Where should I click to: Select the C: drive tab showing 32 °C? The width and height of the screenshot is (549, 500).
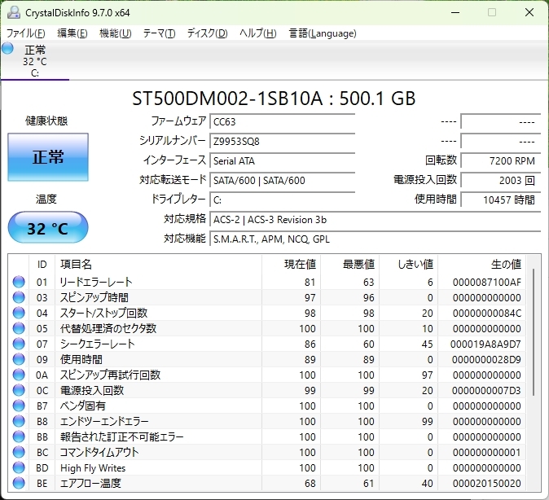tap(35, 60)
